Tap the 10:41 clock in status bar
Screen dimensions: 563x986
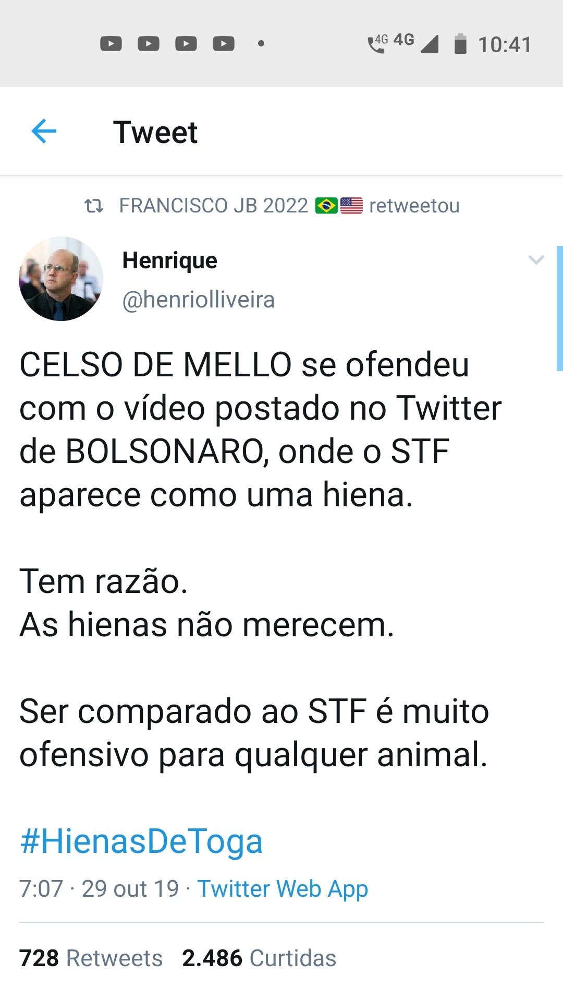[x=505, y=45]
